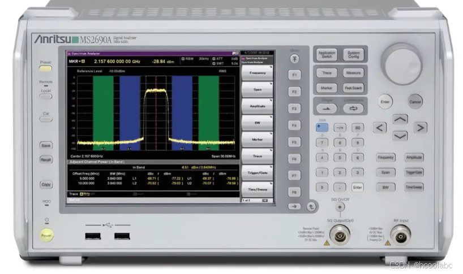Tap the BS backspace key
This screenshot has width=463, height=274.
coord(358,128)
